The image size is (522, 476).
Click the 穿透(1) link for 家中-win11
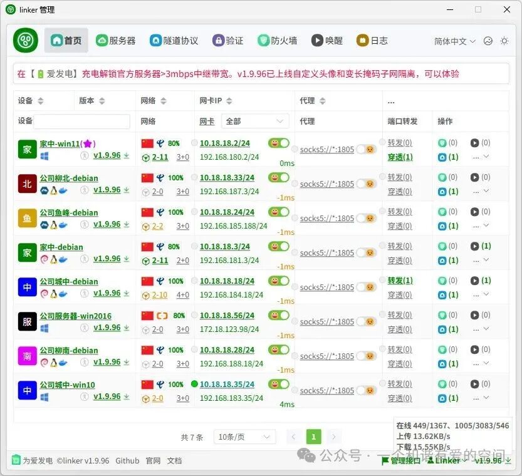tap(400, 157)
